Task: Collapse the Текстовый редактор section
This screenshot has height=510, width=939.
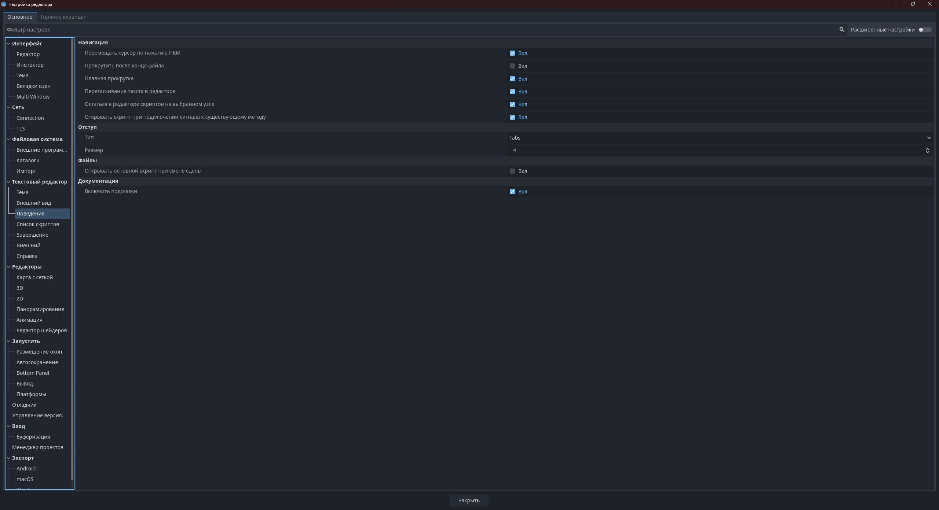Action: [8, 182]
